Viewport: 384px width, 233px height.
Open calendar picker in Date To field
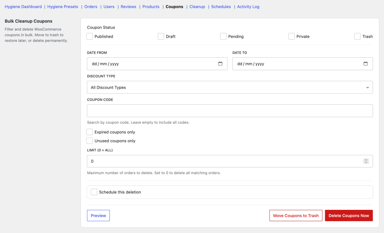(x=366, y=64)
